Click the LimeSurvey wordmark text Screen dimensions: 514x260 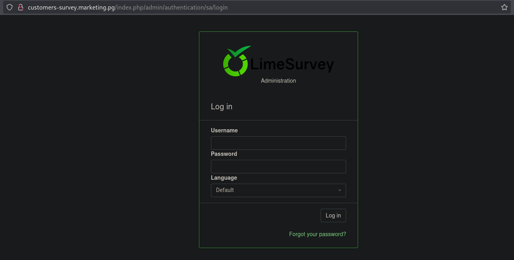point(292,65)
